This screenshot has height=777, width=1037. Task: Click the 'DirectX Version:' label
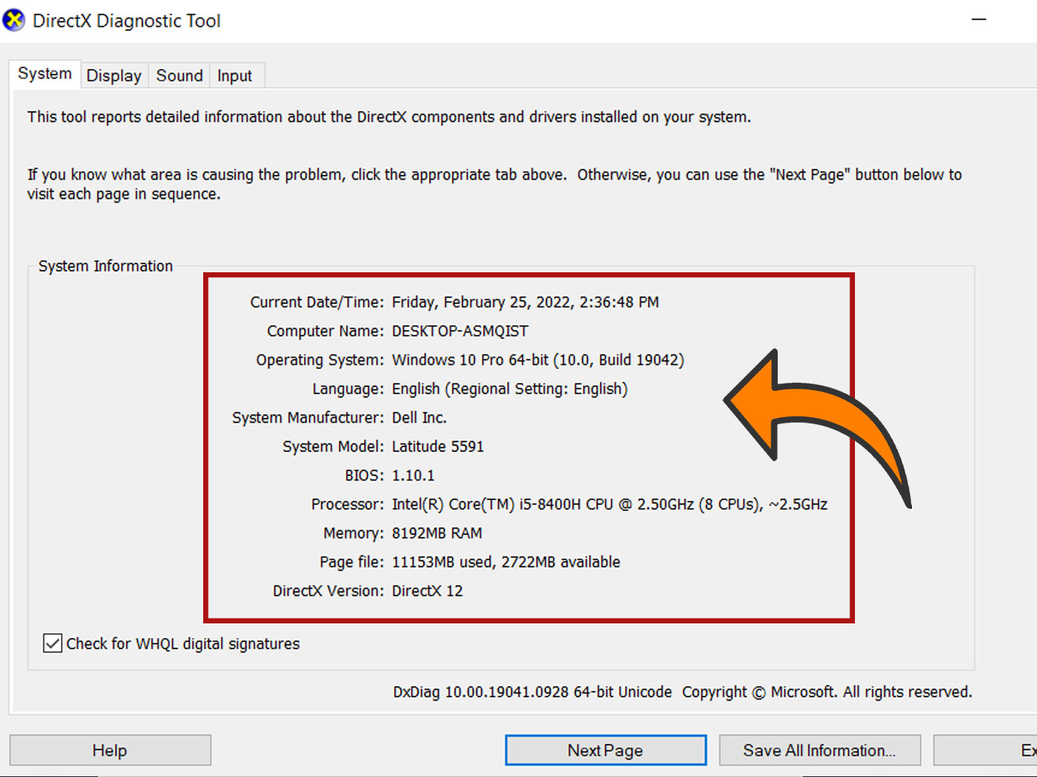pyautogui.click(x=328, y=591)
